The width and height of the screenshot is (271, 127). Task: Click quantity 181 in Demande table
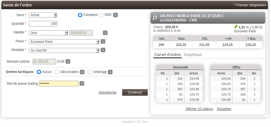coord(180,79)
